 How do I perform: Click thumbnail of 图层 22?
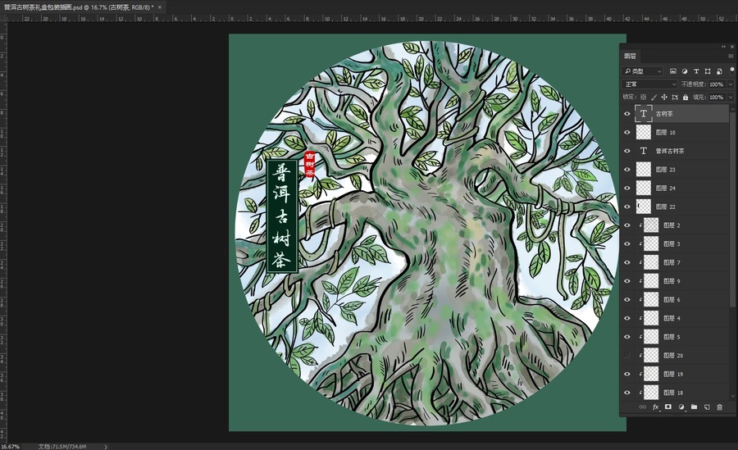(x=644, y=207)
